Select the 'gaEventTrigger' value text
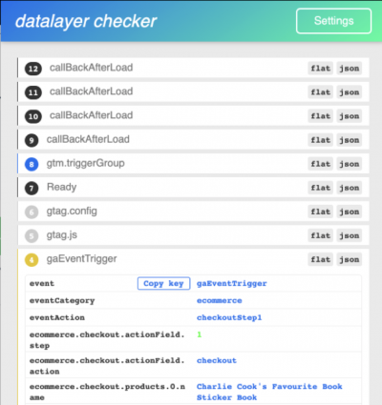The image size is (382, 405). pos(232,283)
